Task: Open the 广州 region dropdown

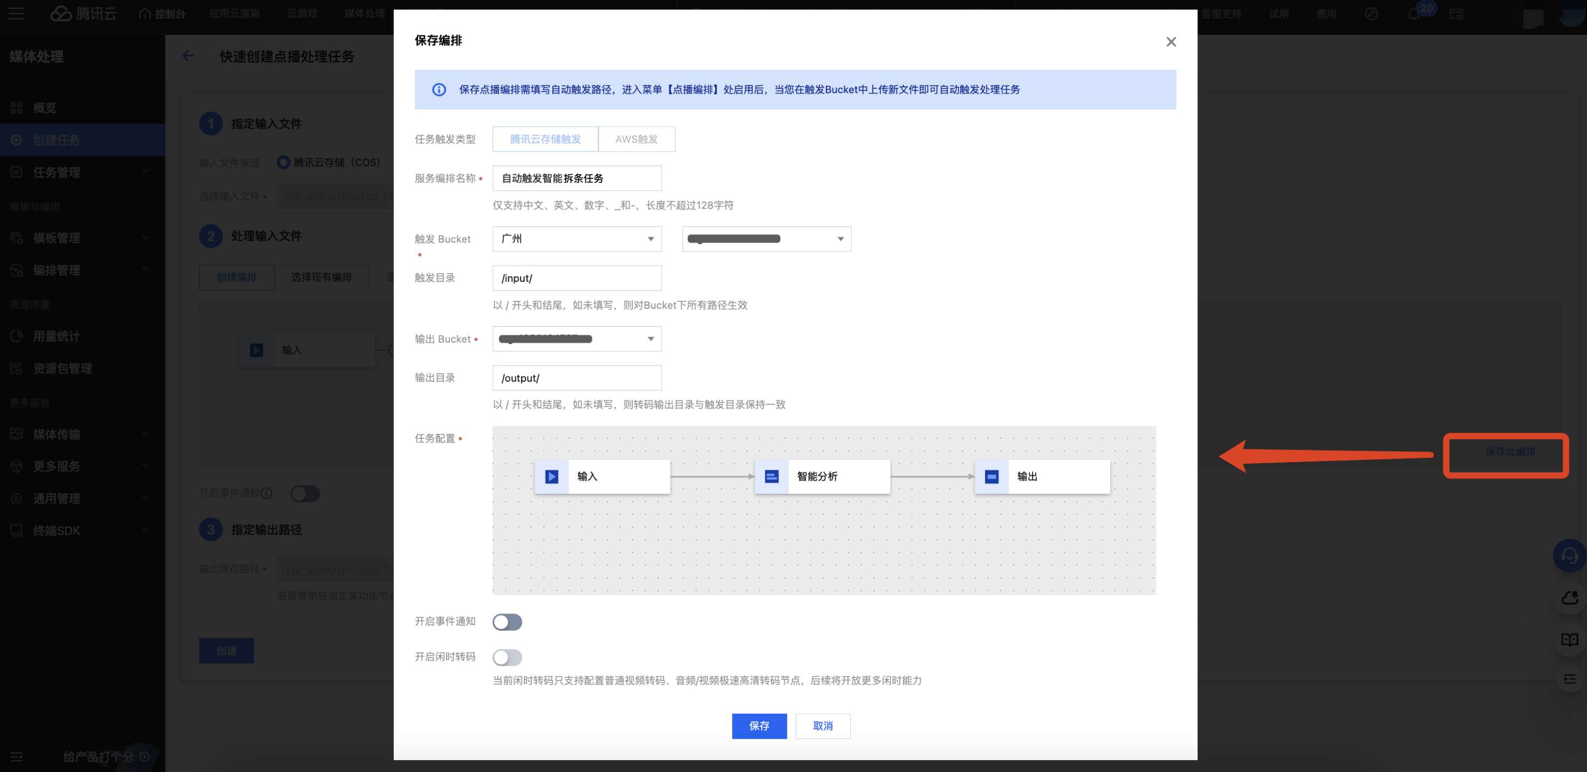Action: pyautogui.click(x=577, y=239)
